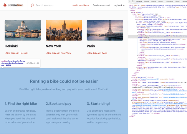Image resolution: width=187 pixels, height=134 pixels.
Task: Expand the footer element node in DOM tree
Action: coord(136,67)
